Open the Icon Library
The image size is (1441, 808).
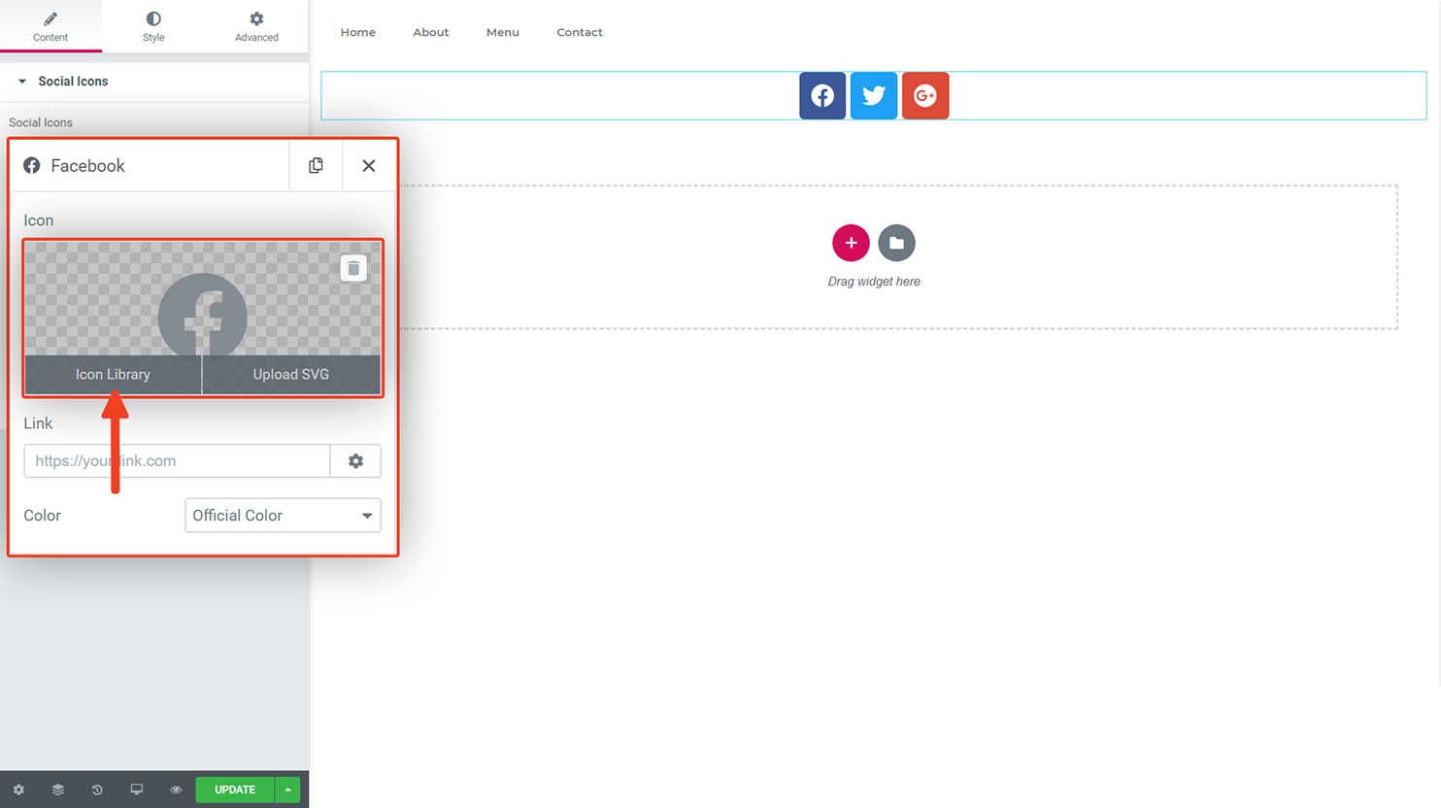pyautogui.click(x=113, y=375)
